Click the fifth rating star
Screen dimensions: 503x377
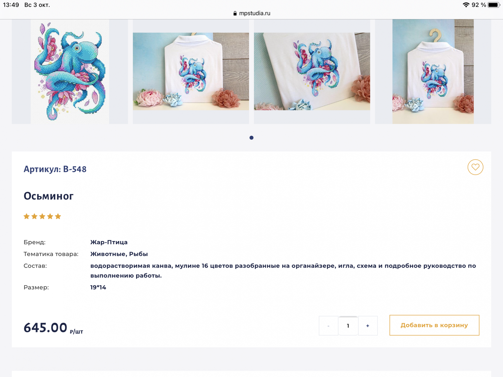click(x=58, y=216)
